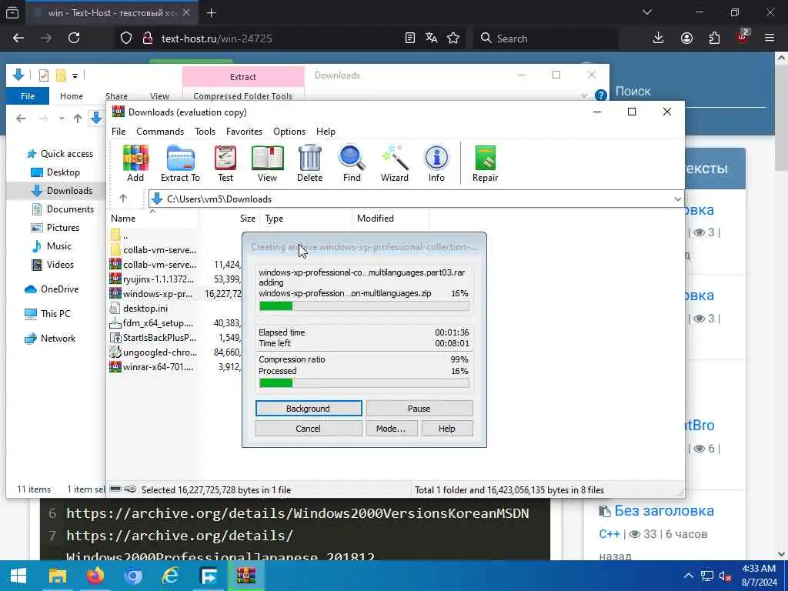Open Firefox downloads panel
The height and width of the screenshot is (591, 788).
pyautogui.click(x=659, y=38)
